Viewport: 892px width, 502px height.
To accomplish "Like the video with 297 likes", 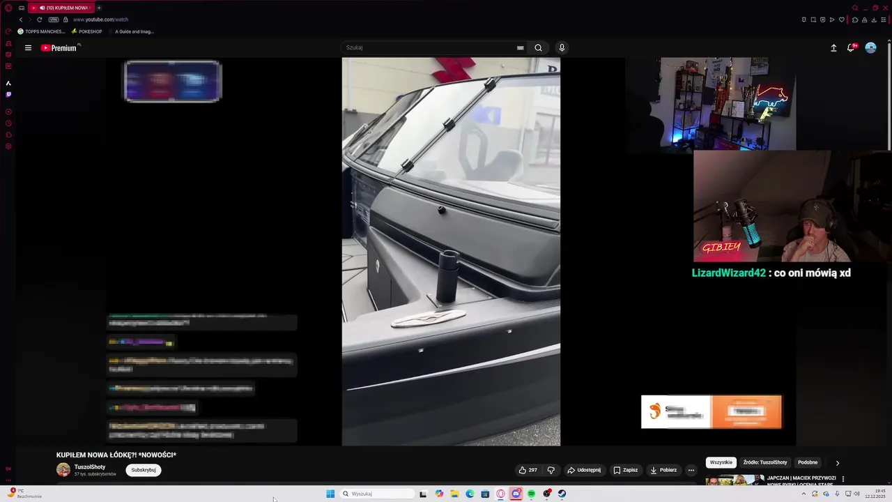I will [x=528, y=470].
